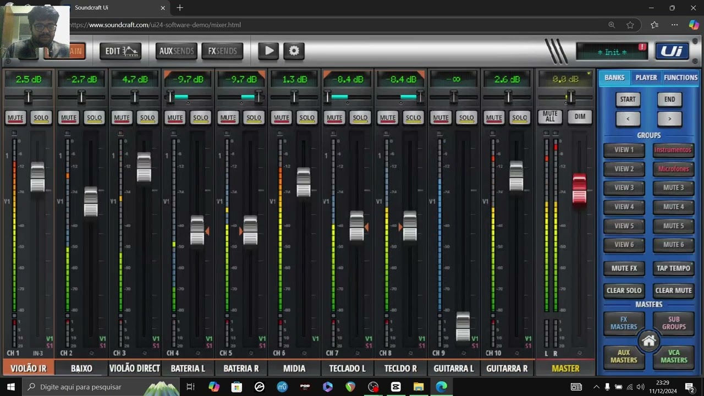Open Microsoft Store from taskbar

point(237,387)
